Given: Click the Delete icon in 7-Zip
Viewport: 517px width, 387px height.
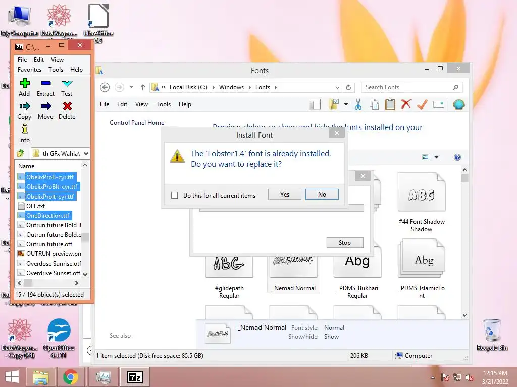Looking at the screenshot, I should [67, 106].
